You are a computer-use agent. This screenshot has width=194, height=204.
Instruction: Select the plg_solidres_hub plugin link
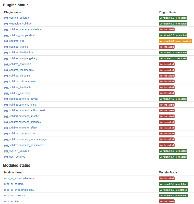[14, 41]
